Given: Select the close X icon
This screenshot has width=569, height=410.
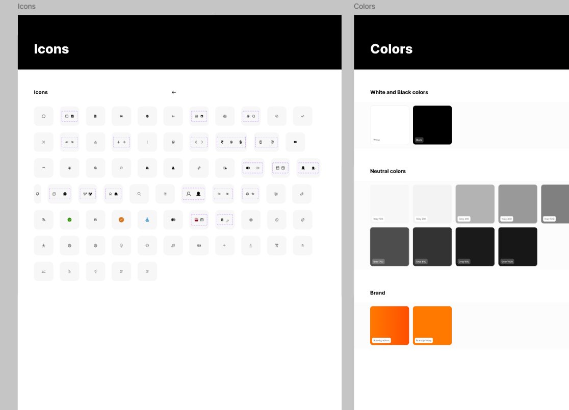Looking at the screenshot, I should tap(43, 142).
